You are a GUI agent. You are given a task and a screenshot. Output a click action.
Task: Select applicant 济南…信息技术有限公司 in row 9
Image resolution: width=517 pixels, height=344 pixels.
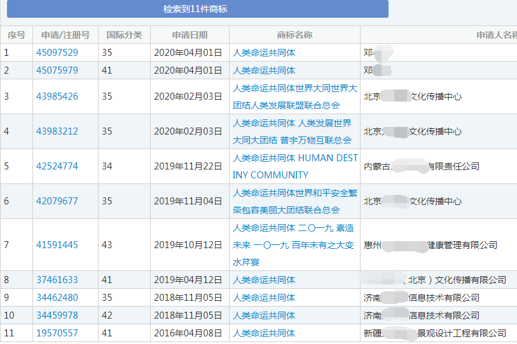click(x=422, y=298)
